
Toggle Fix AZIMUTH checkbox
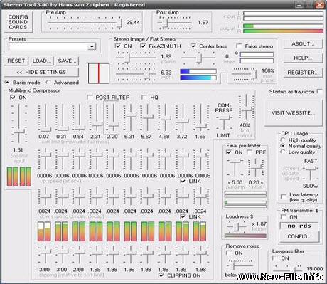143,46
